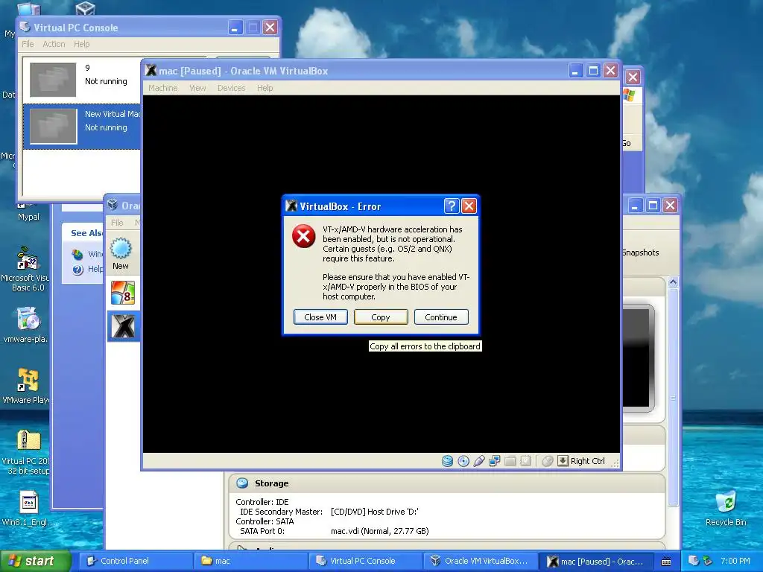Viewport: 763px width, 572px height.
Task: Click the shared folders icon in VM status bar
Action: (x=510, y=460)
